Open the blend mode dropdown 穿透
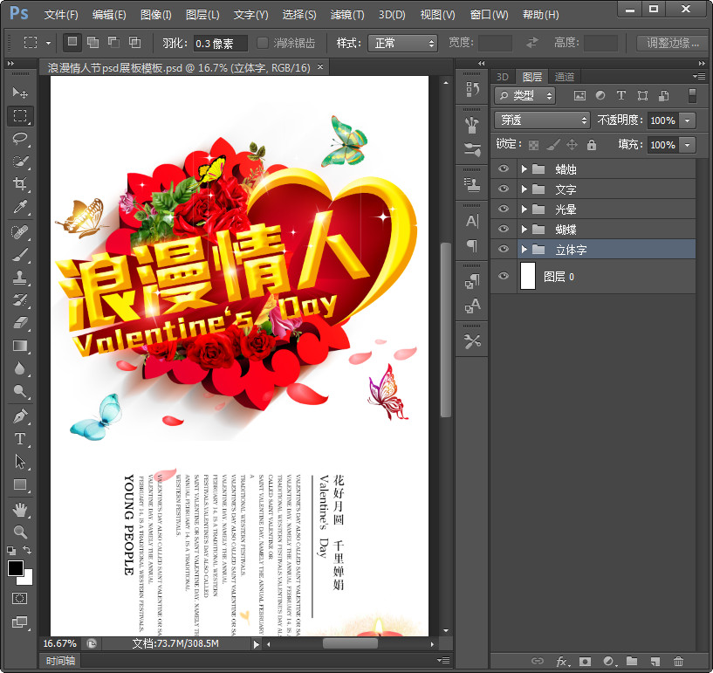713x673 pixels. [x=542, y=120]
